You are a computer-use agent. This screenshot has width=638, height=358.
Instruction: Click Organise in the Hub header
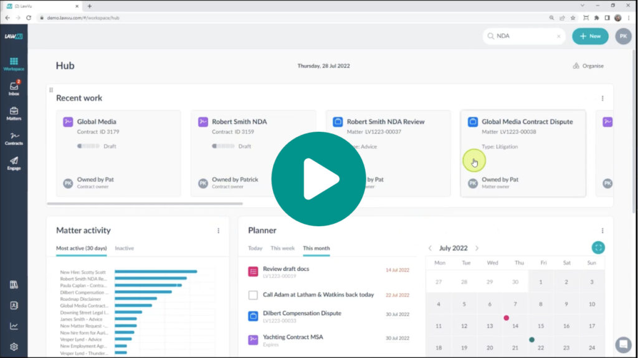(588, 66)
